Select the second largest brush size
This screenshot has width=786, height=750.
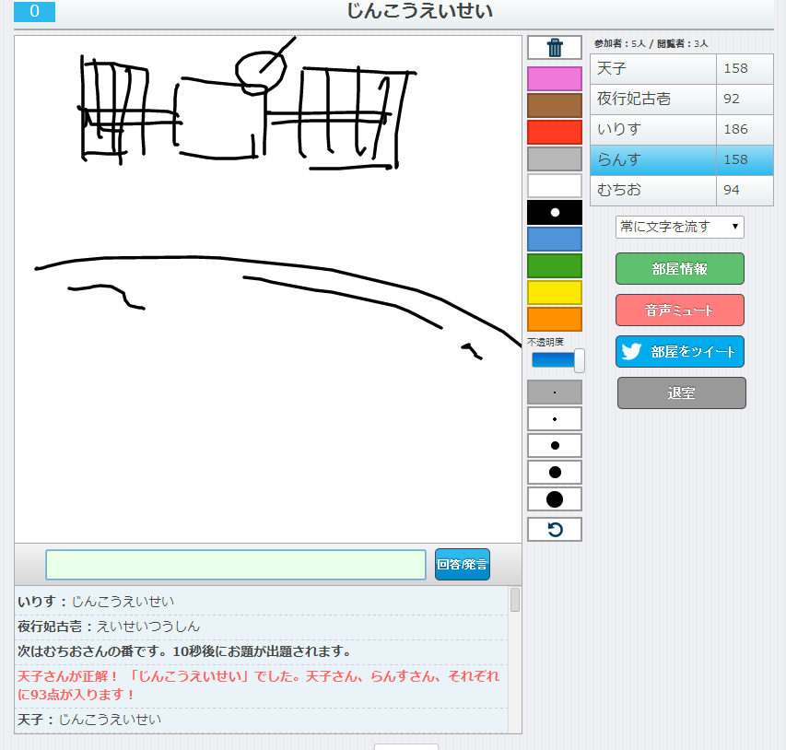[555, 473]
